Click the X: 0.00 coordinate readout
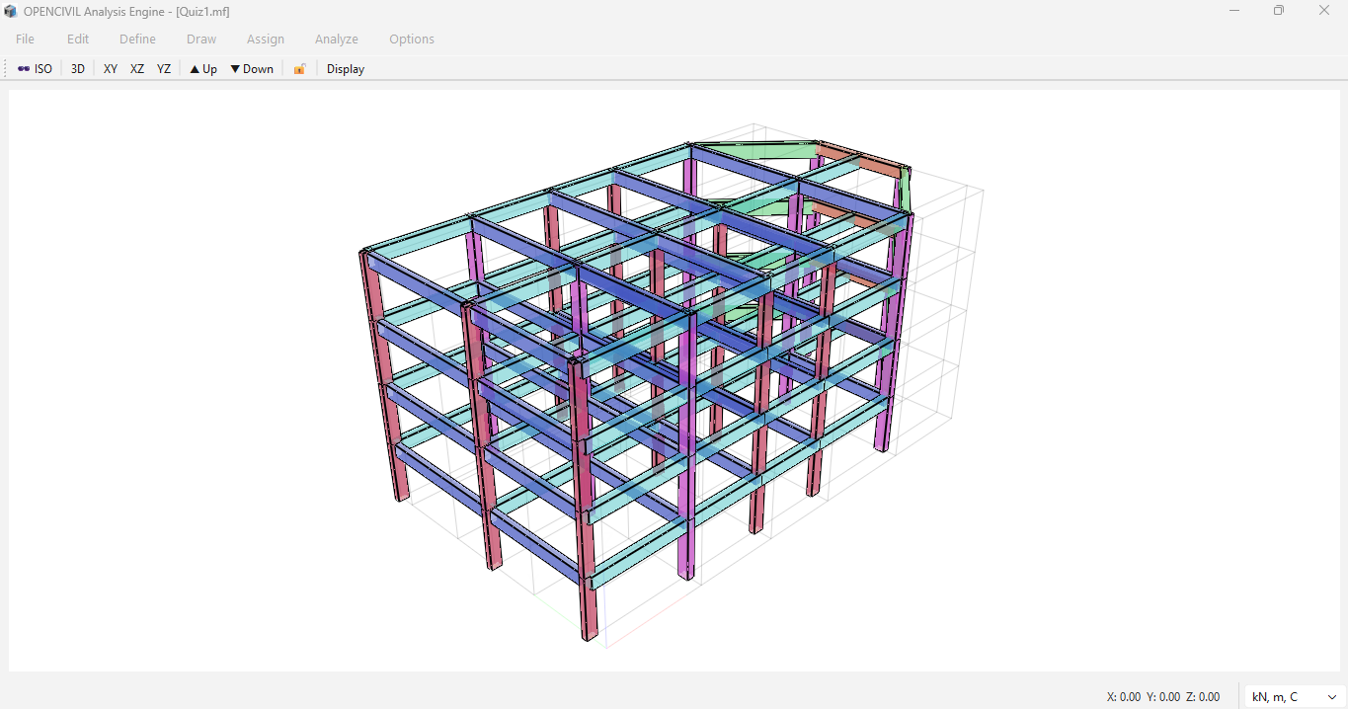Image resolution: width=1348 pixels, height=709 pixels. pyautogui.click(x=1124, y=697)
